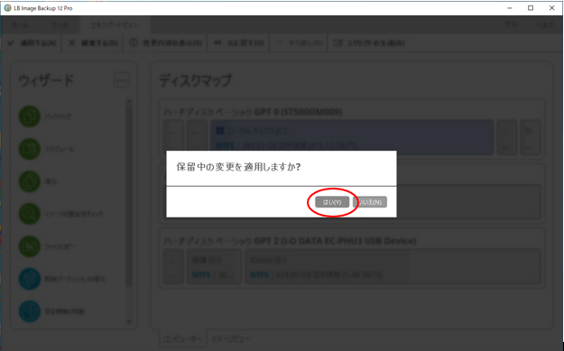Select the エキスパートビュー tab
The image size is (564, 351).
point(116,25)
